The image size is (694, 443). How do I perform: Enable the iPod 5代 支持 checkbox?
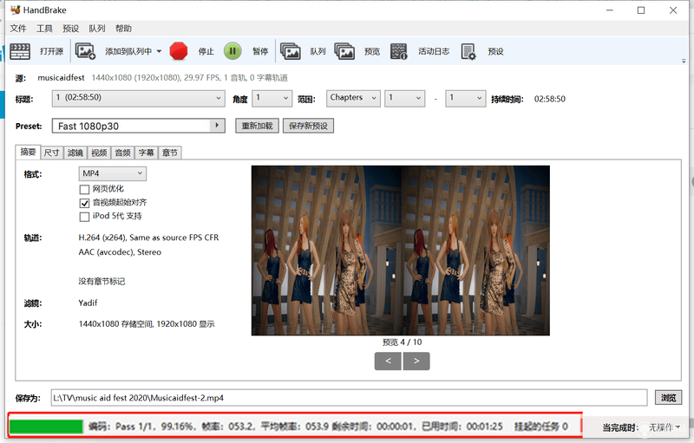coord(84,217)
